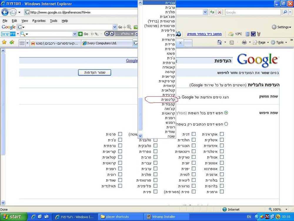This screenshot has width=294, height=221.
Task: Click the Home page icon
Action: pos(220,42)
